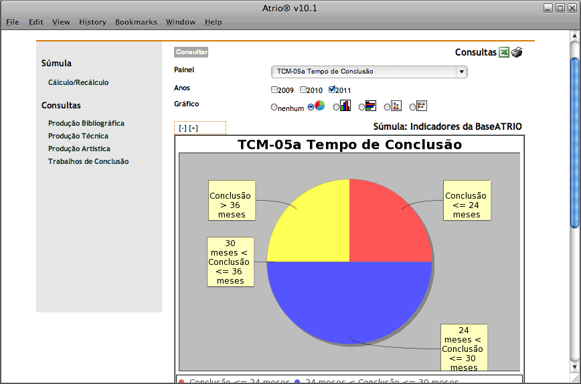Click the printer icon beside Consultas
The height and width of the screenshot is (384, 581).
coord(517,53)
